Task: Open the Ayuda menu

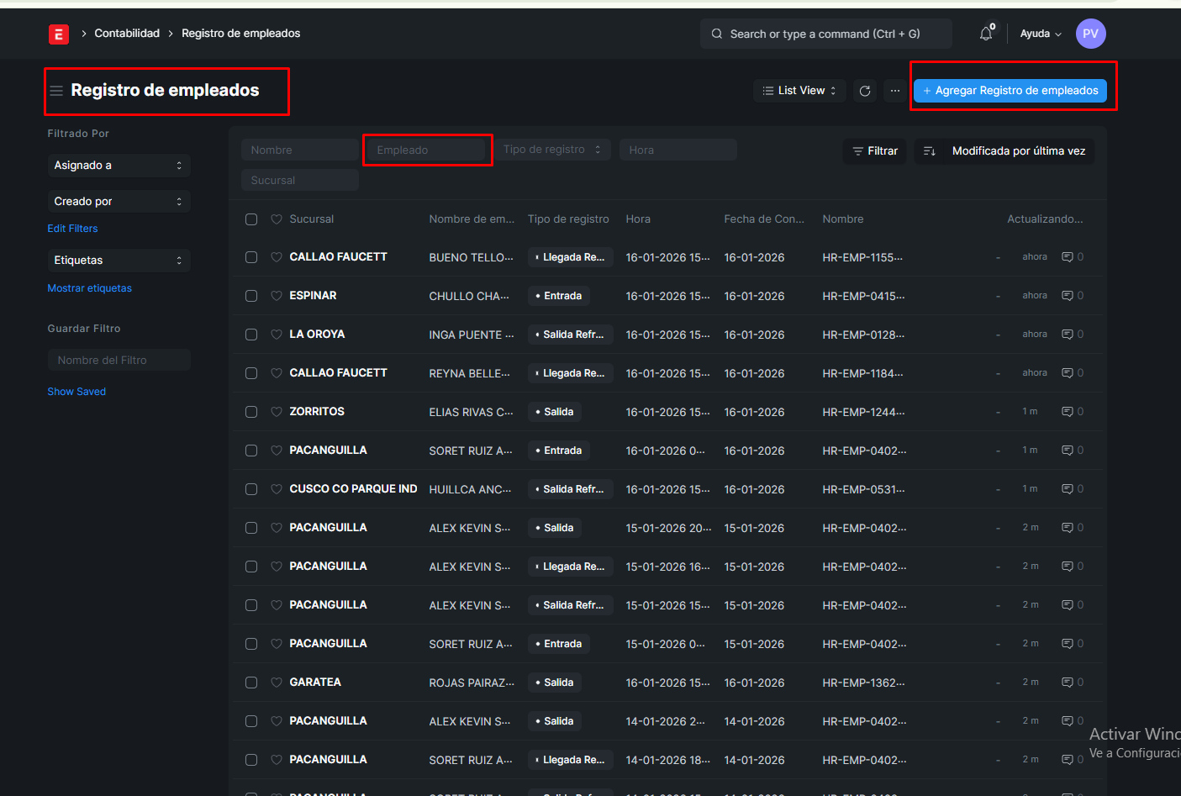Action: click(1040, 34)
